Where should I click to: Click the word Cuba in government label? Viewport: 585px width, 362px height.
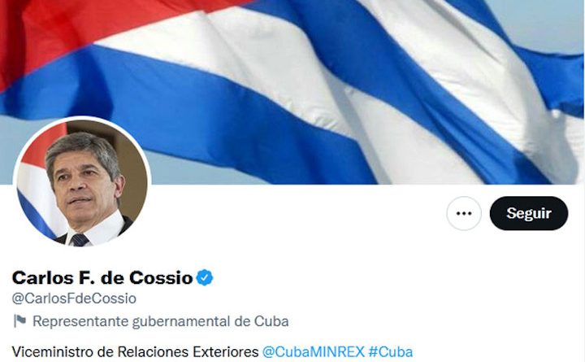[x=271, y=321]
